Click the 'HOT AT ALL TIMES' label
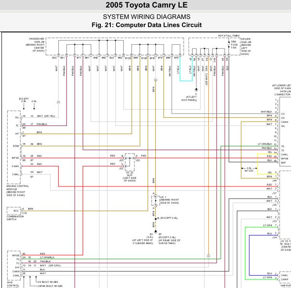 click(228, 36)
